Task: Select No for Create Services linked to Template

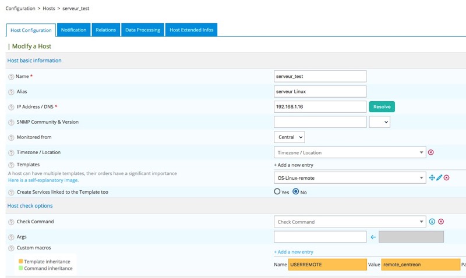Action: pyautogui.click(x=296, y=192)
